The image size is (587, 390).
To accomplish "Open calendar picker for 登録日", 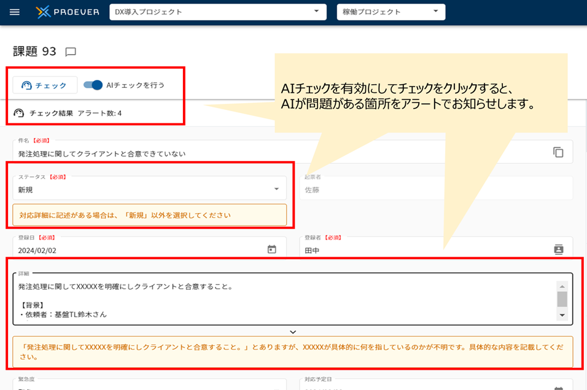I will click(x=272, y=249).
